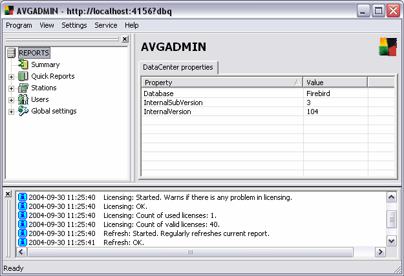This screenshot has width=404, height=276.
Task: Click the AVGADMIN title bar app icon
Action: coord(9,11)
